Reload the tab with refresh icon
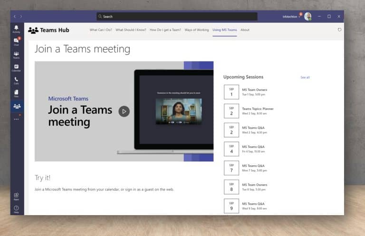The height and width of the screenshot is (236, 365). coord(339,30)
